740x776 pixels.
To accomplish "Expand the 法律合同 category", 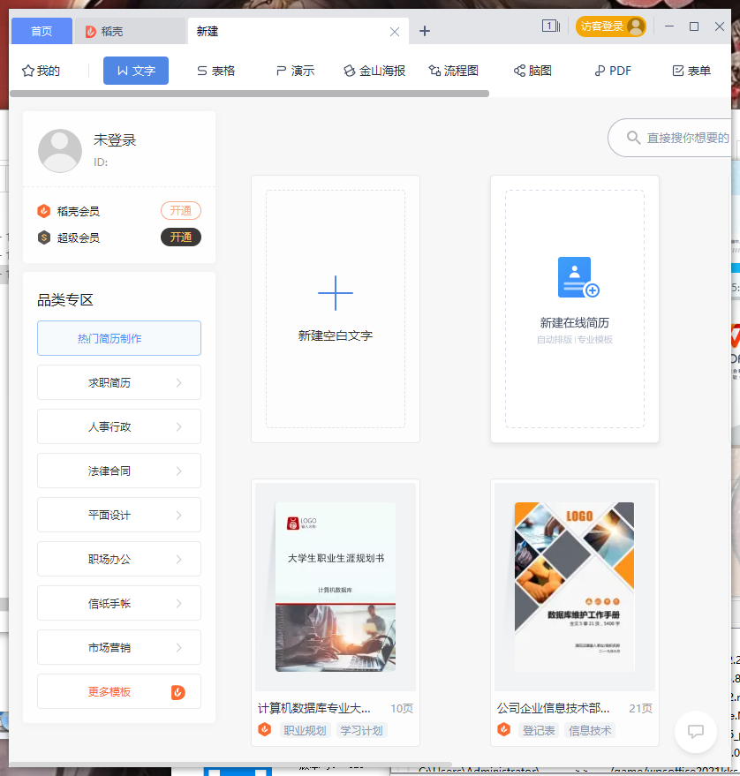I will pyautogui.click(x=119, y=471).
